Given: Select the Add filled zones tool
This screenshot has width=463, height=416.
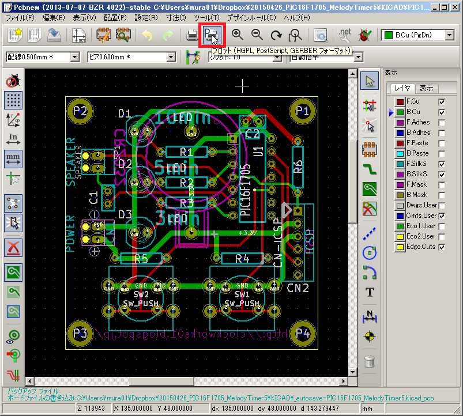Looking at the screenshot, I should coord(370,189).
